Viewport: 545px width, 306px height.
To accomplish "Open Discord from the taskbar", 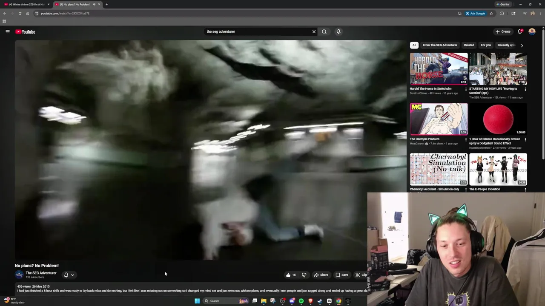I will tap(292, 301).
